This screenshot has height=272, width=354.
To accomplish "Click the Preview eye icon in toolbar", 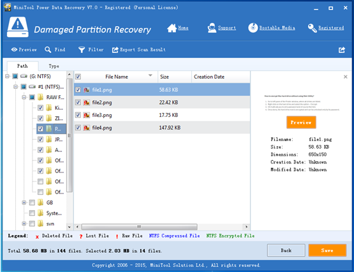I will tap(14, 49).
